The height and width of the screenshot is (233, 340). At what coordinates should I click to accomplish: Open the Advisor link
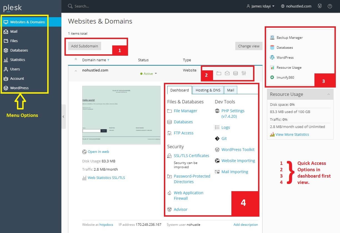(181, 209)
